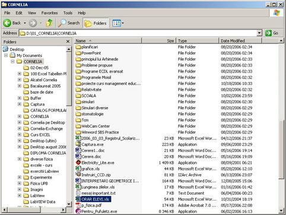
Task: Select the Cerere1..doc Word icon
Action: [78, 150]
